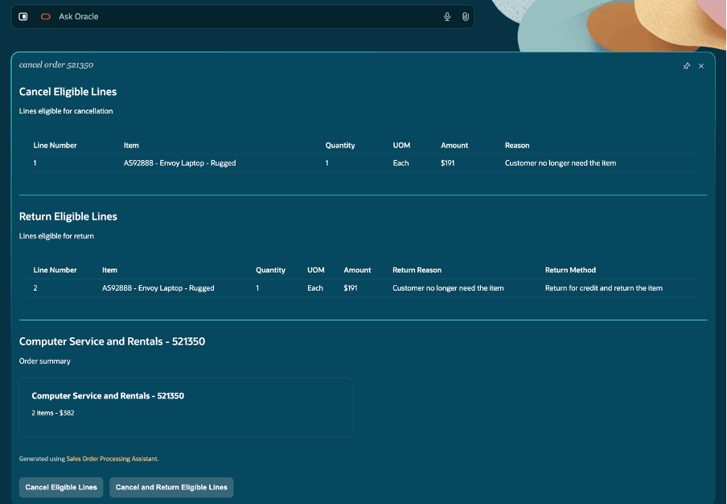Click the sidebar panel icon in Ask Oracle bar
Image resolution: width=727 pixels, height=504 pixels.
coord(23,17)
